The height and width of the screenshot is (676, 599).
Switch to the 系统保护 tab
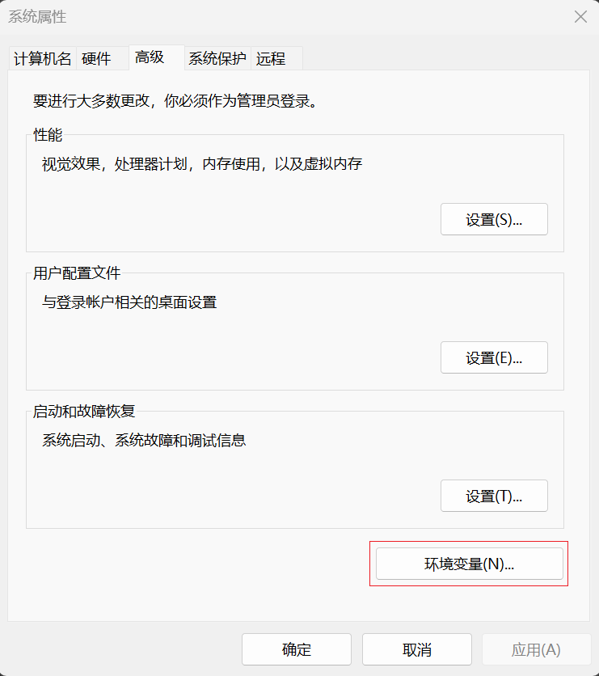215,57
